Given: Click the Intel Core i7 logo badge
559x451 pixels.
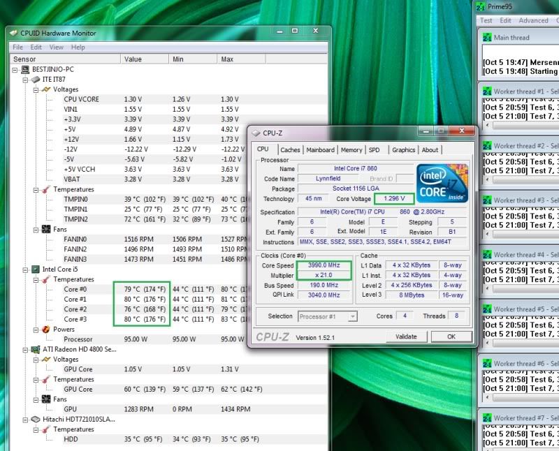Looking at the screenshot, I should (x=442, y=184).
